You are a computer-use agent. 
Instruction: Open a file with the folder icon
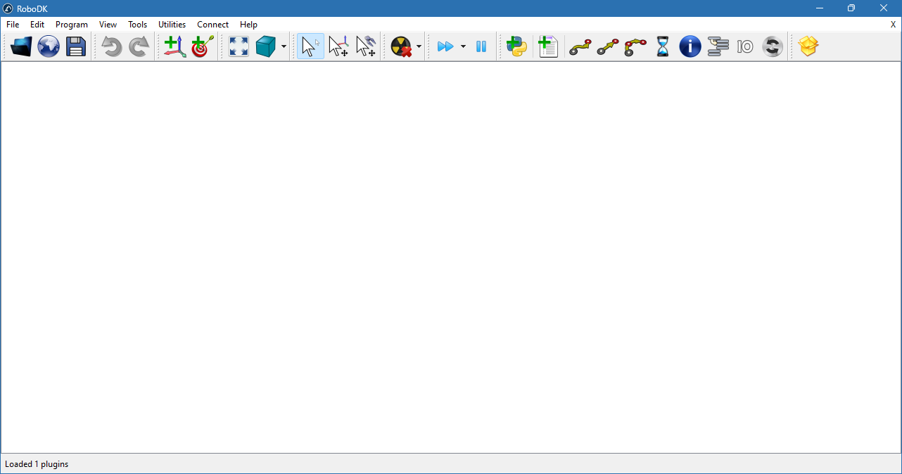[x=21, y=47]
